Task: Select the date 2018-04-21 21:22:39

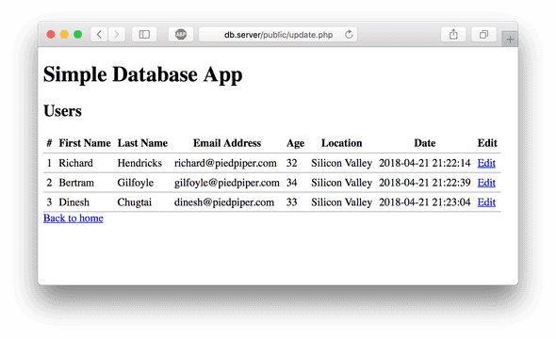Action: 424,183
